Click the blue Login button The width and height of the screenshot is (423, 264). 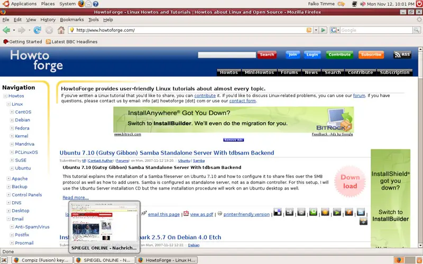pyautogui.click(x=312, y=55)
